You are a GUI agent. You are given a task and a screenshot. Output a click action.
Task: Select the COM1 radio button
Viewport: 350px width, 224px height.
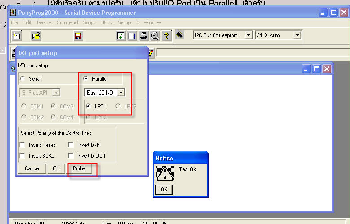pyautogui.click(x=24, y=106)
